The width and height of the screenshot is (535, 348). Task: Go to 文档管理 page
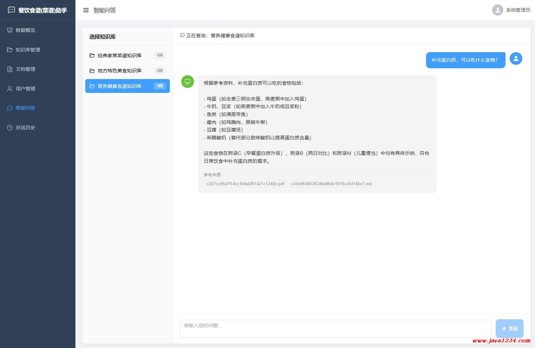pyautogui.click(x=25, y=69)
